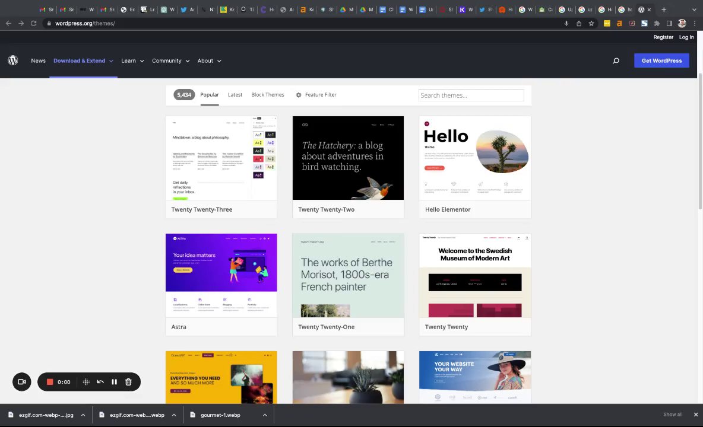The image size is (703, 427).
Task: Click Show all downloads
Action: click(x=673, y=415)
